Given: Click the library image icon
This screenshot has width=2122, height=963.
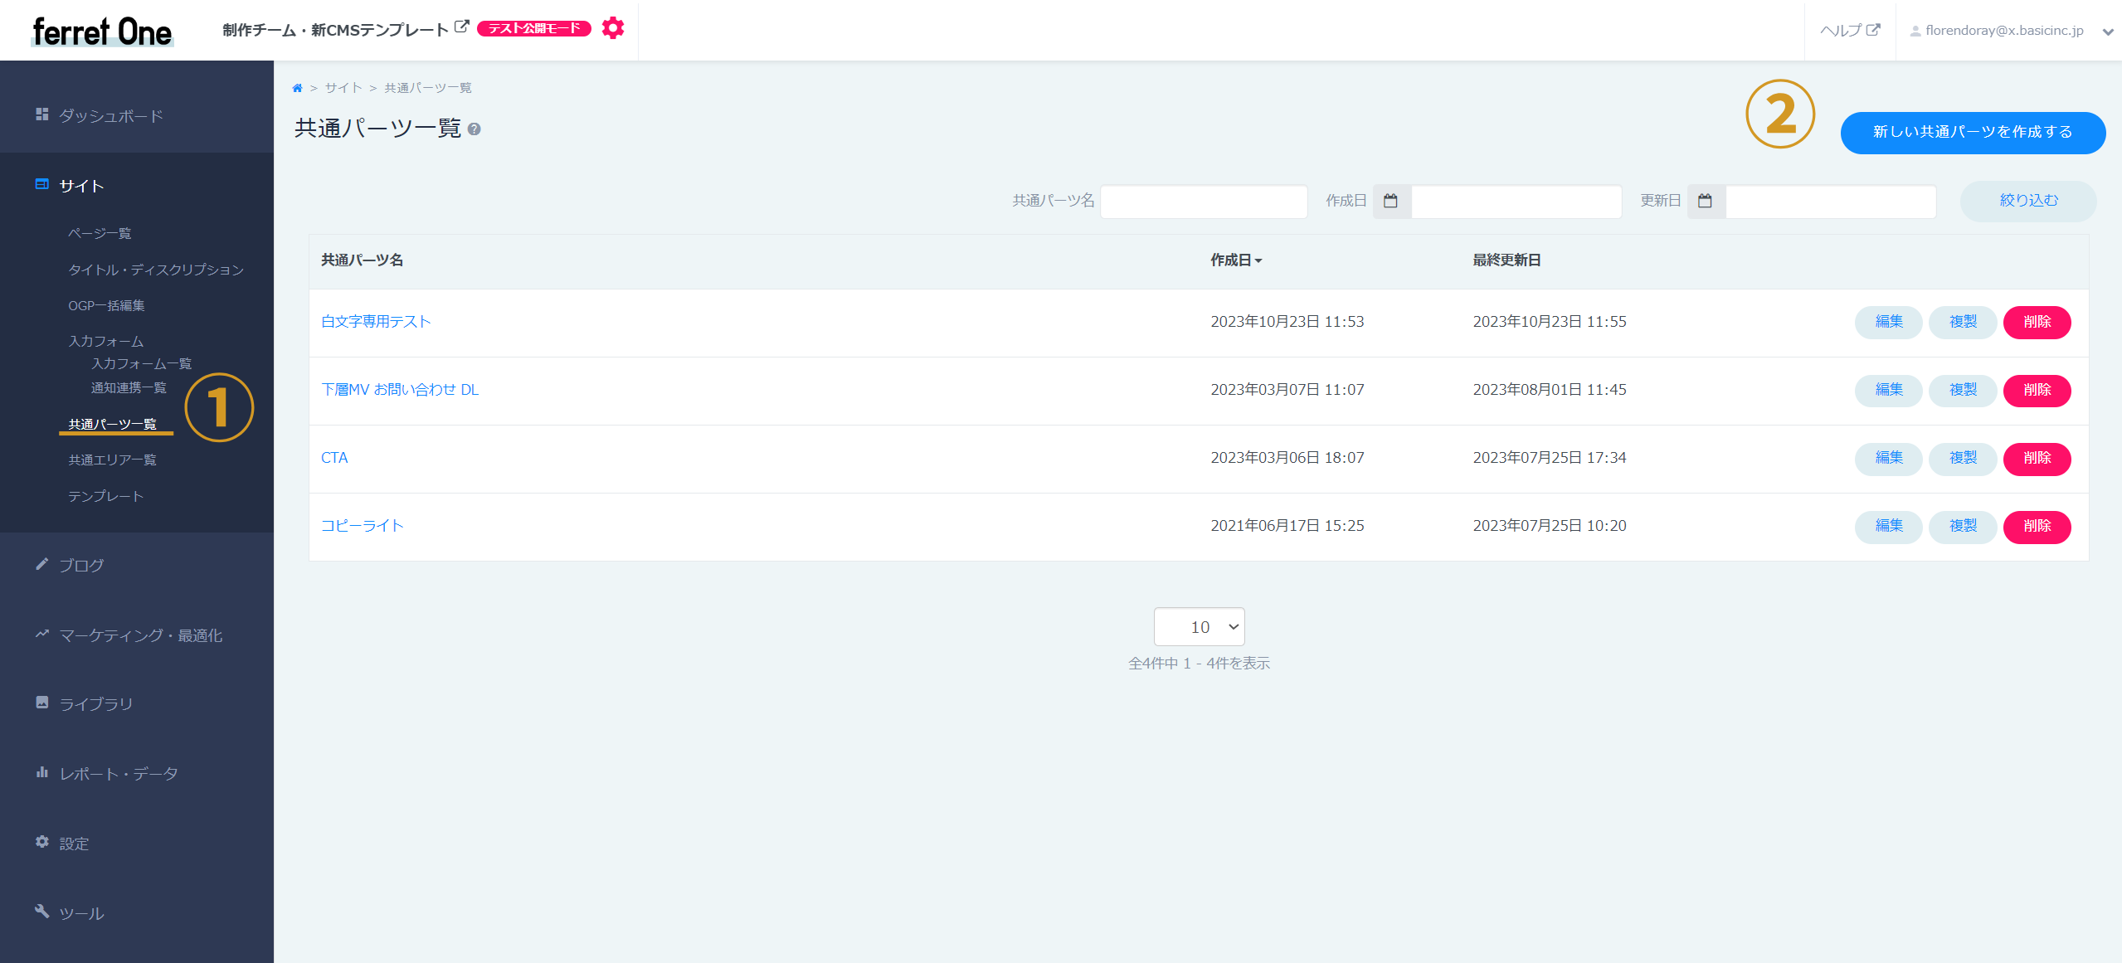Looking at the screenshot, I should click(x=42, y=703).
